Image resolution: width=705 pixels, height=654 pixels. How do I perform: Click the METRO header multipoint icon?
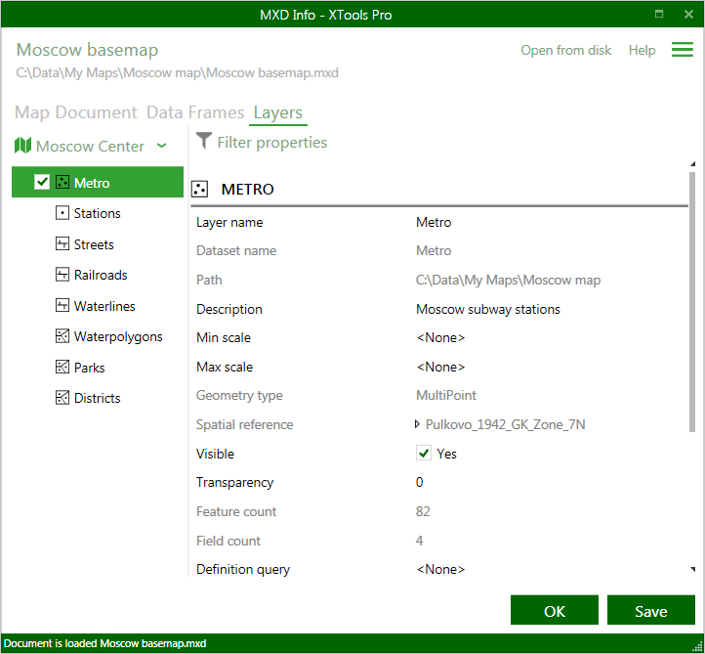199,189
